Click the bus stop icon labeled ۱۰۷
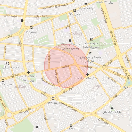 (71, 125)
